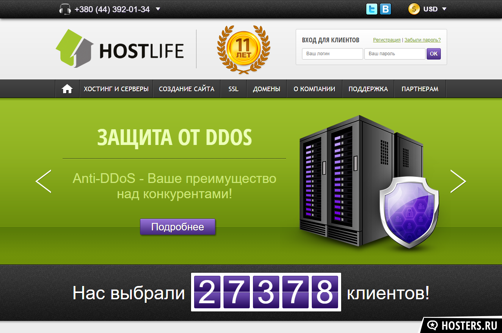The image size is (502, 333).
Task: Click the gold dollar coin currency icon
Action: pos(414,9)
